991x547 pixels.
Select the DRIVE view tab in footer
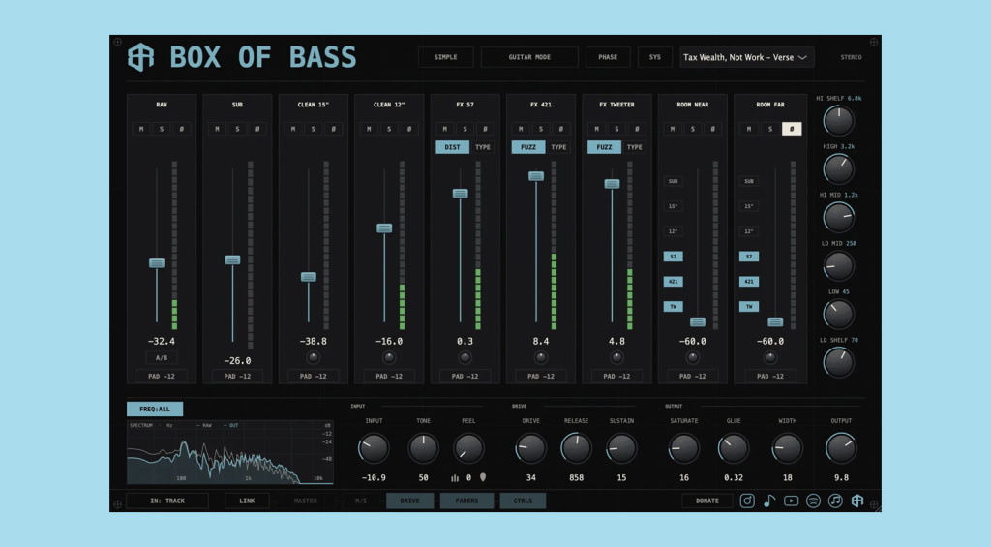point(409,501)
